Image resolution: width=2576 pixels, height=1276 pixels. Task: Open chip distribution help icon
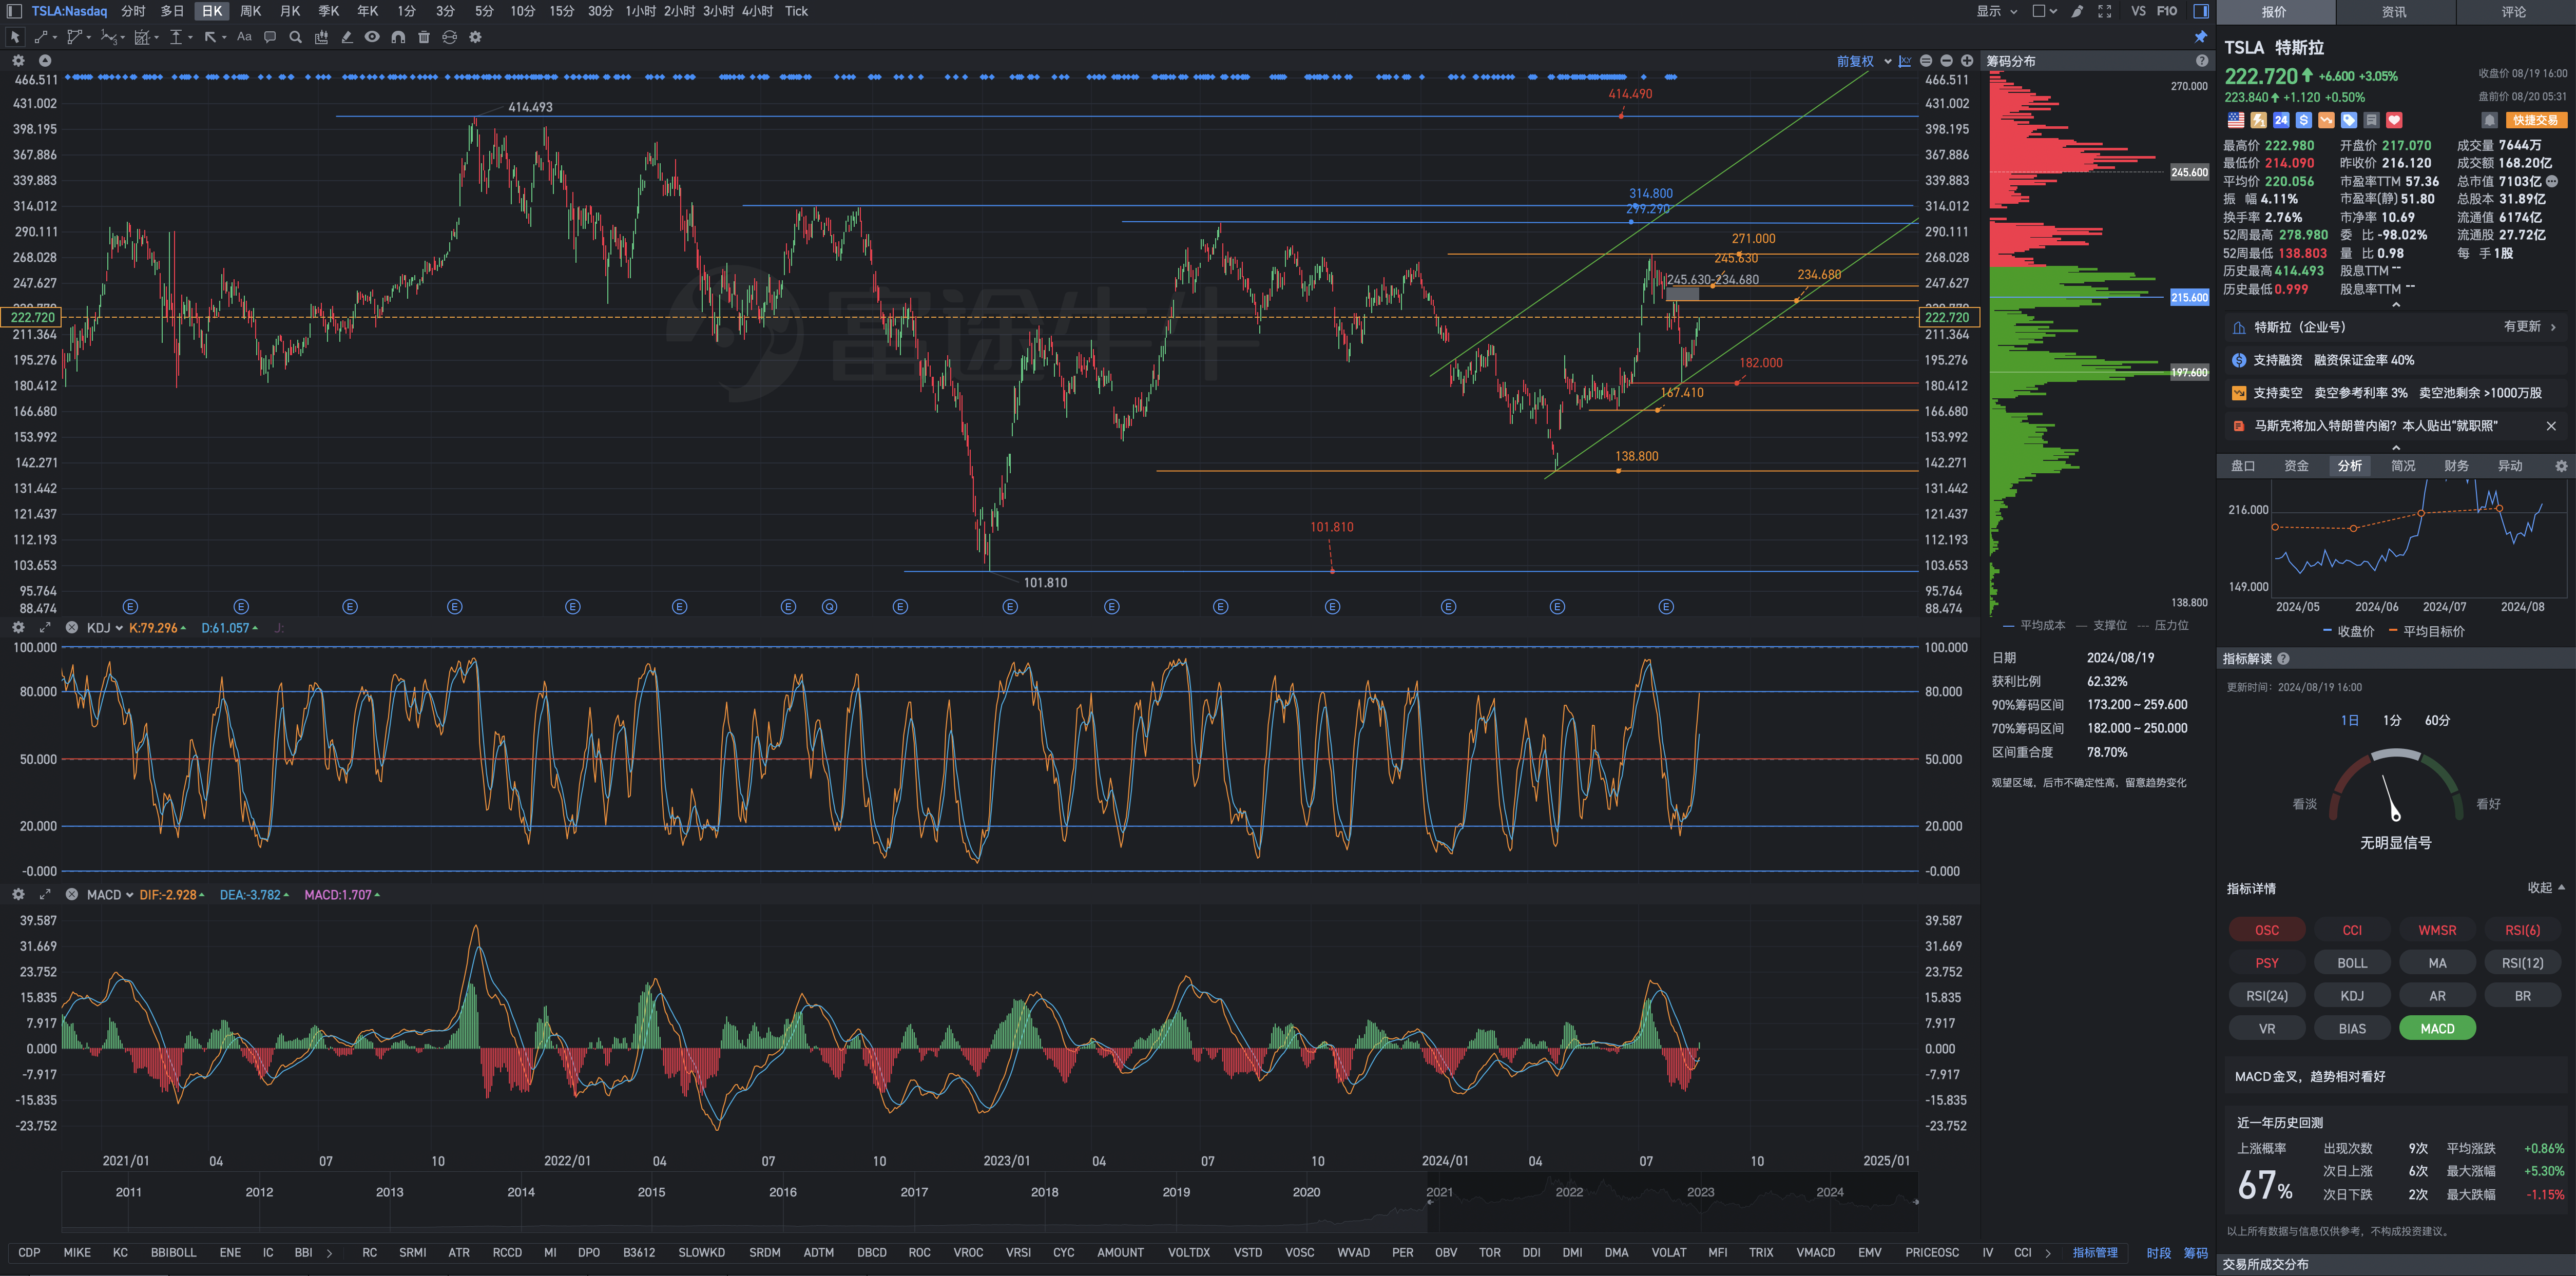2202,61
